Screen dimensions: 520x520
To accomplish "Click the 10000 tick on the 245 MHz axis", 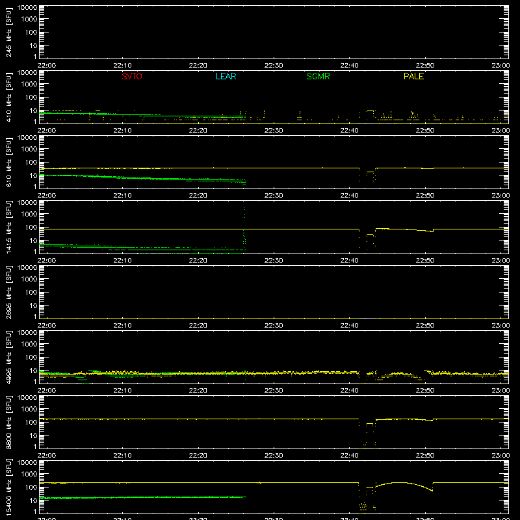I will pos(27,8).
